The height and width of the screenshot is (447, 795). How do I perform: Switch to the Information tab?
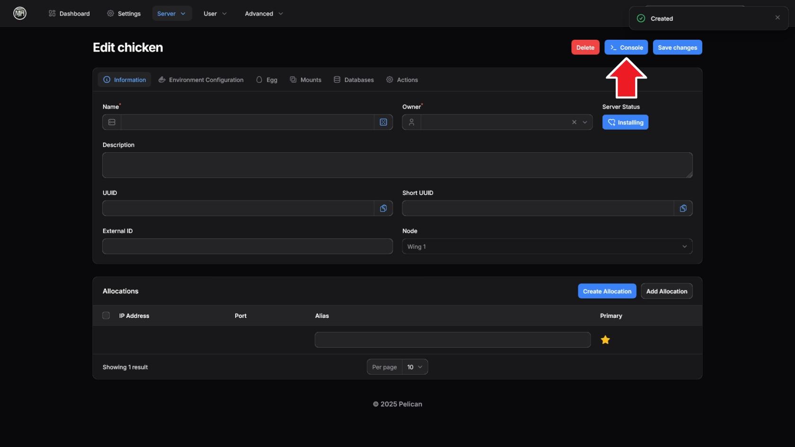point(124,79)
